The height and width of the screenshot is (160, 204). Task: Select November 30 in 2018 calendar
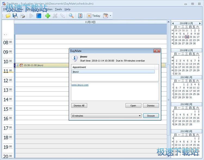coord(194,43)
